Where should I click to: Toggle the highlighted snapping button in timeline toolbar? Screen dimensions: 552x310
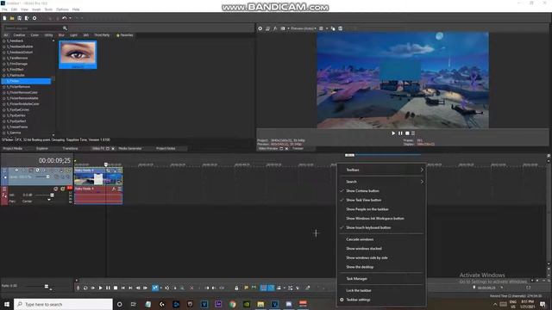coord(263,288)
